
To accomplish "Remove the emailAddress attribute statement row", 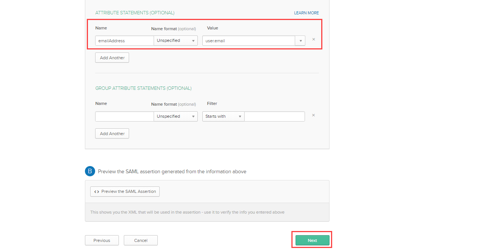I will tap(313, 39).
